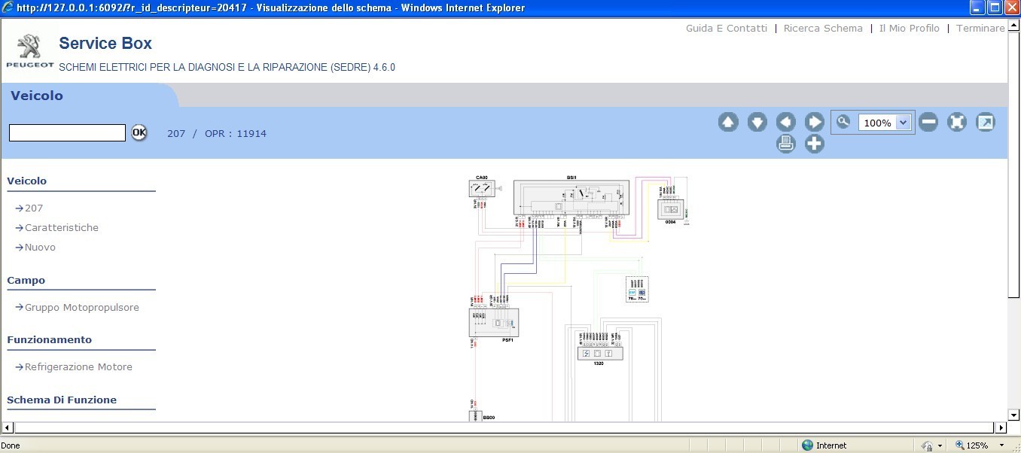Pan the schematic left with the left arrow
Image resolution: width=1021 pixels, height=453 pixels.
[x=785, y=123]
